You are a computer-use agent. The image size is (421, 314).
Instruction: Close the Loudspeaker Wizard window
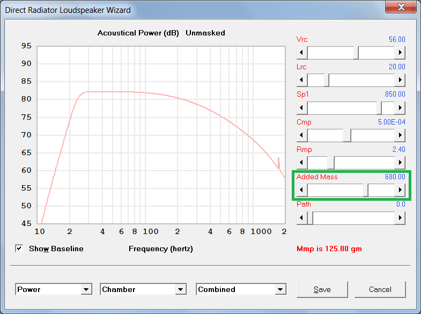(x=401, y=7)
